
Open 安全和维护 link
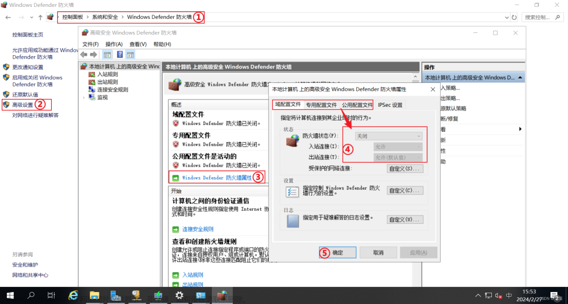click(25, 265)
